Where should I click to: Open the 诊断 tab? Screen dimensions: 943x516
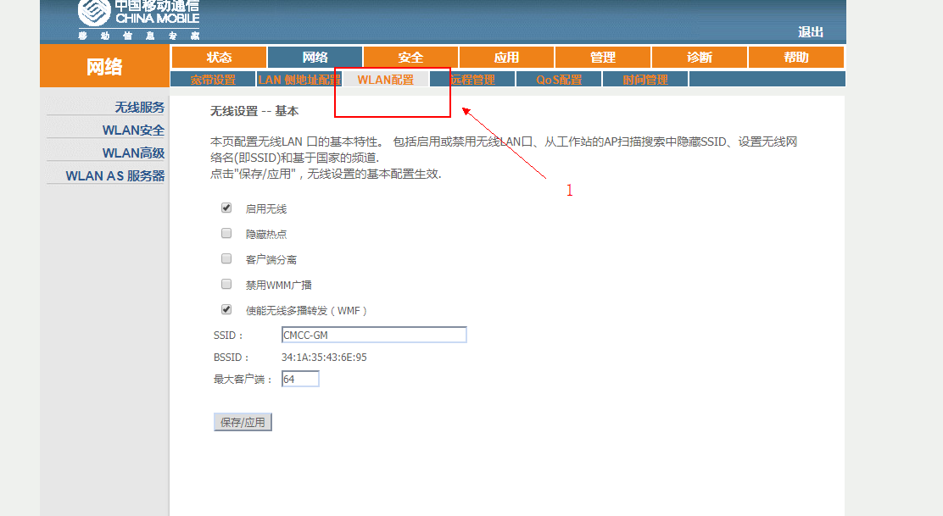pos(700,57)
